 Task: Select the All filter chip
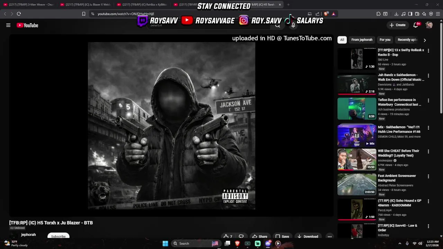tap(342, 40)
